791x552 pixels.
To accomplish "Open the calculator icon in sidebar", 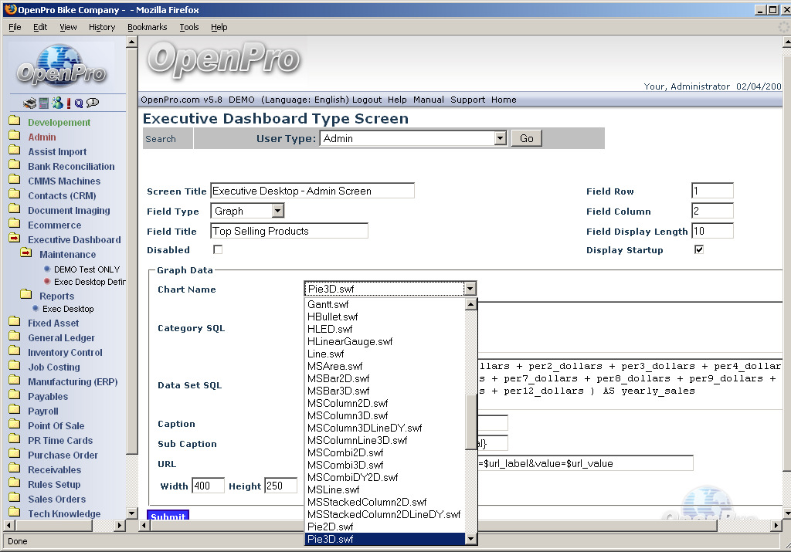I will point(43,103).
